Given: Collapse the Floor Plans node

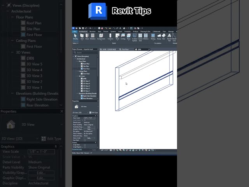Looking at the screenshot, I should pyautogui.click(x=77, y=62).
